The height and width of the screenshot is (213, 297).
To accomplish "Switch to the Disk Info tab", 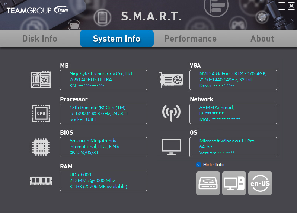I will (40, 39).
